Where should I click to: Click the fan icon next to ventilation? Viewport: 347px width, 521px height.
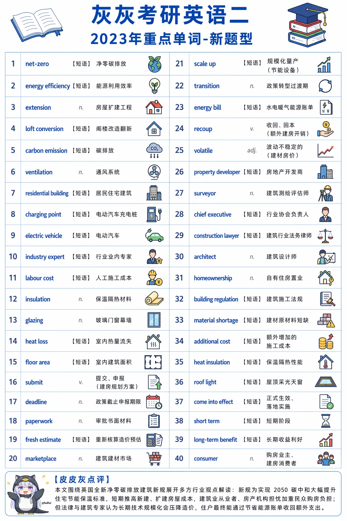(154, 172)
